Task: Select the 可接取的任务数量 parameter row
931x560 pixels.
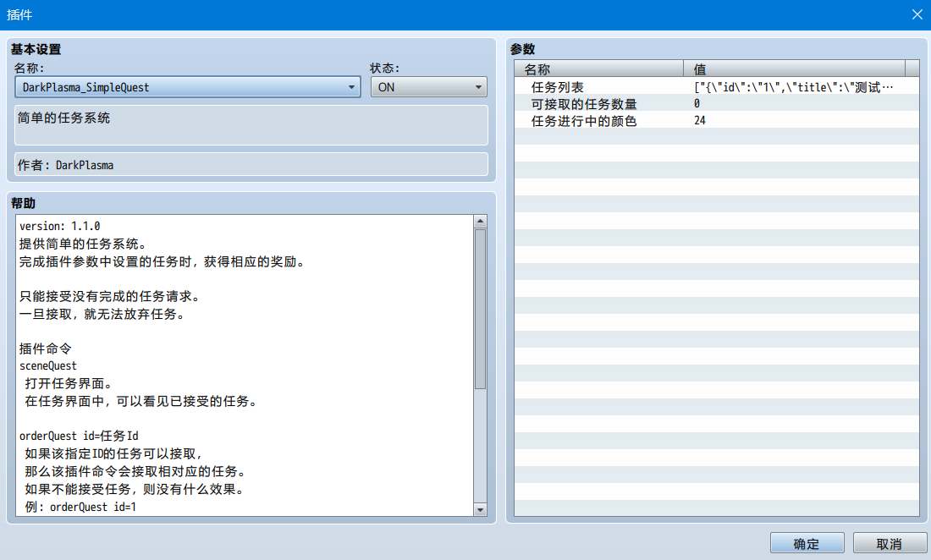Action: [717, 104]
